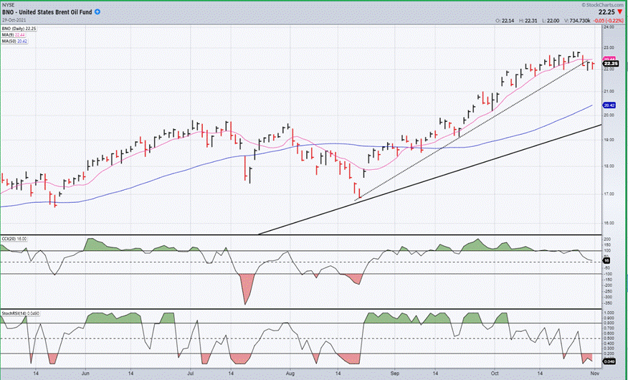Select the MA(9) legend label
The image size is (628, 380).
pos(14,35)
